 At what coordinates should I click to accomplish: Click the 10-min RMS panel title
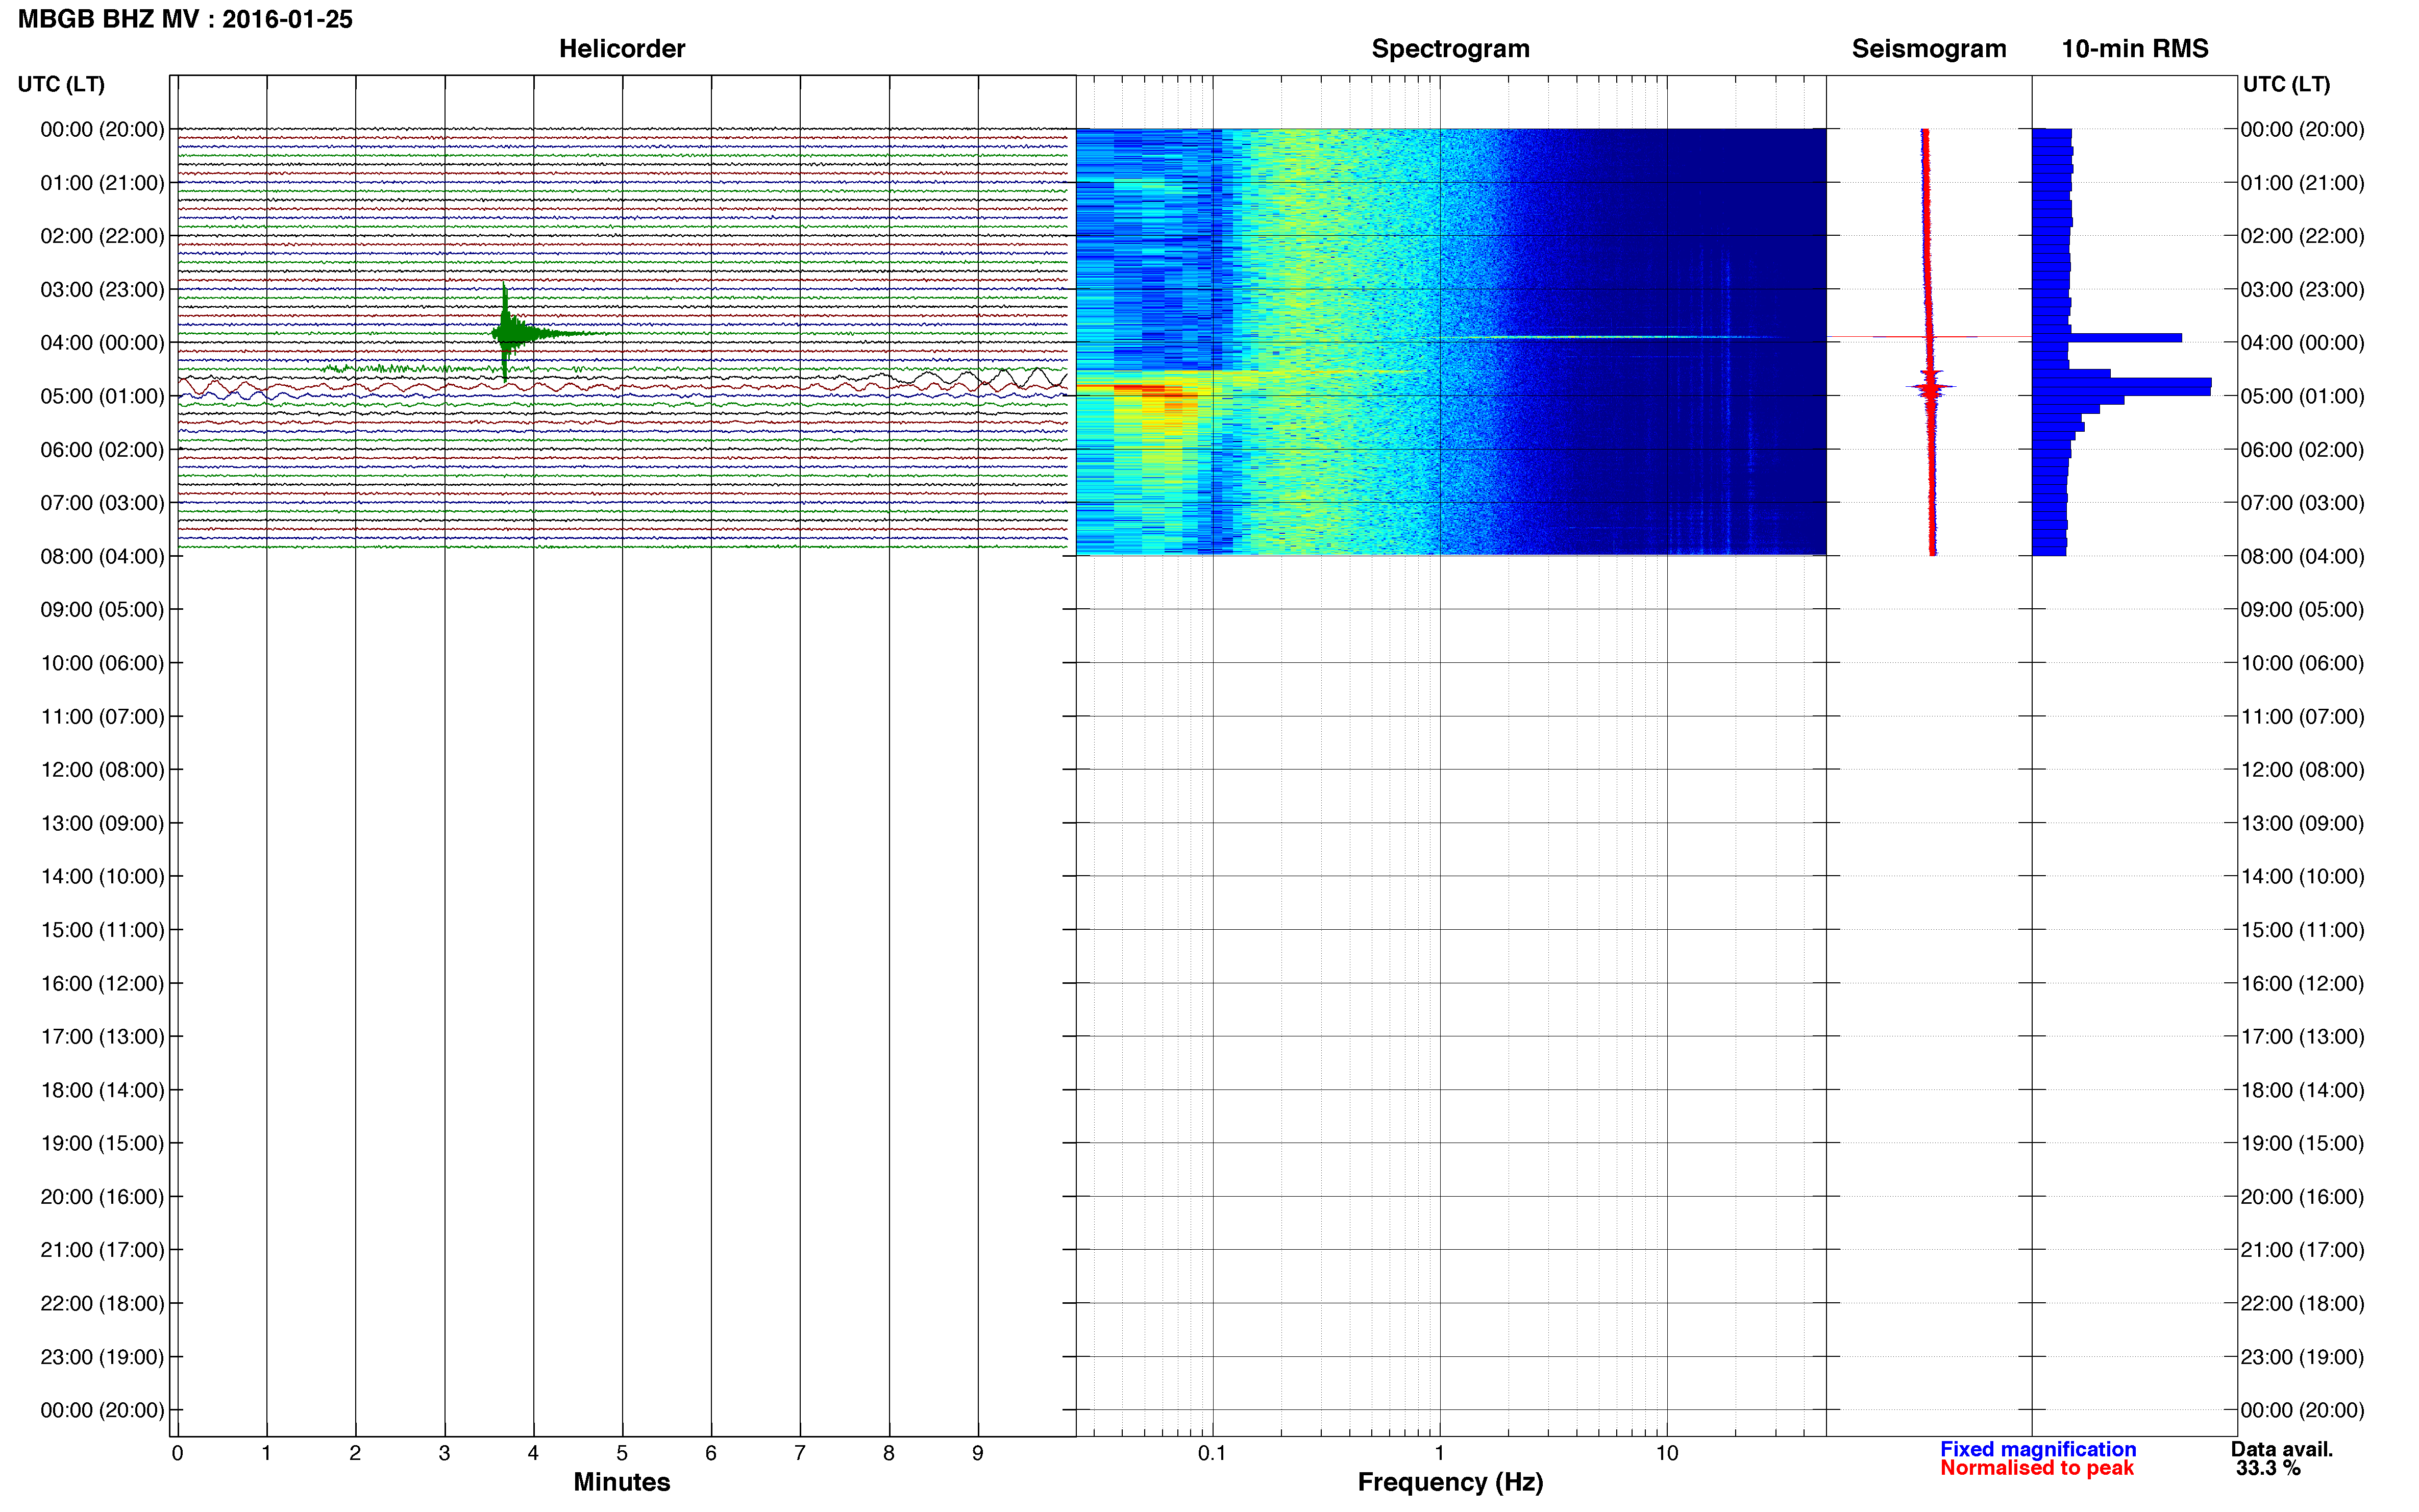coord(2134,49)
